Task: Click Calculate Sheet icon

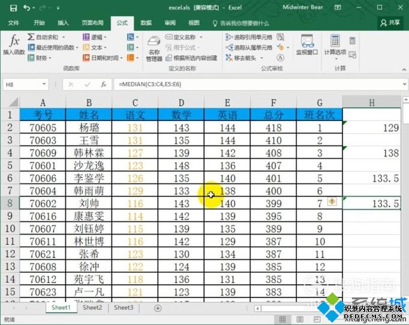Action: coord(353,54)
